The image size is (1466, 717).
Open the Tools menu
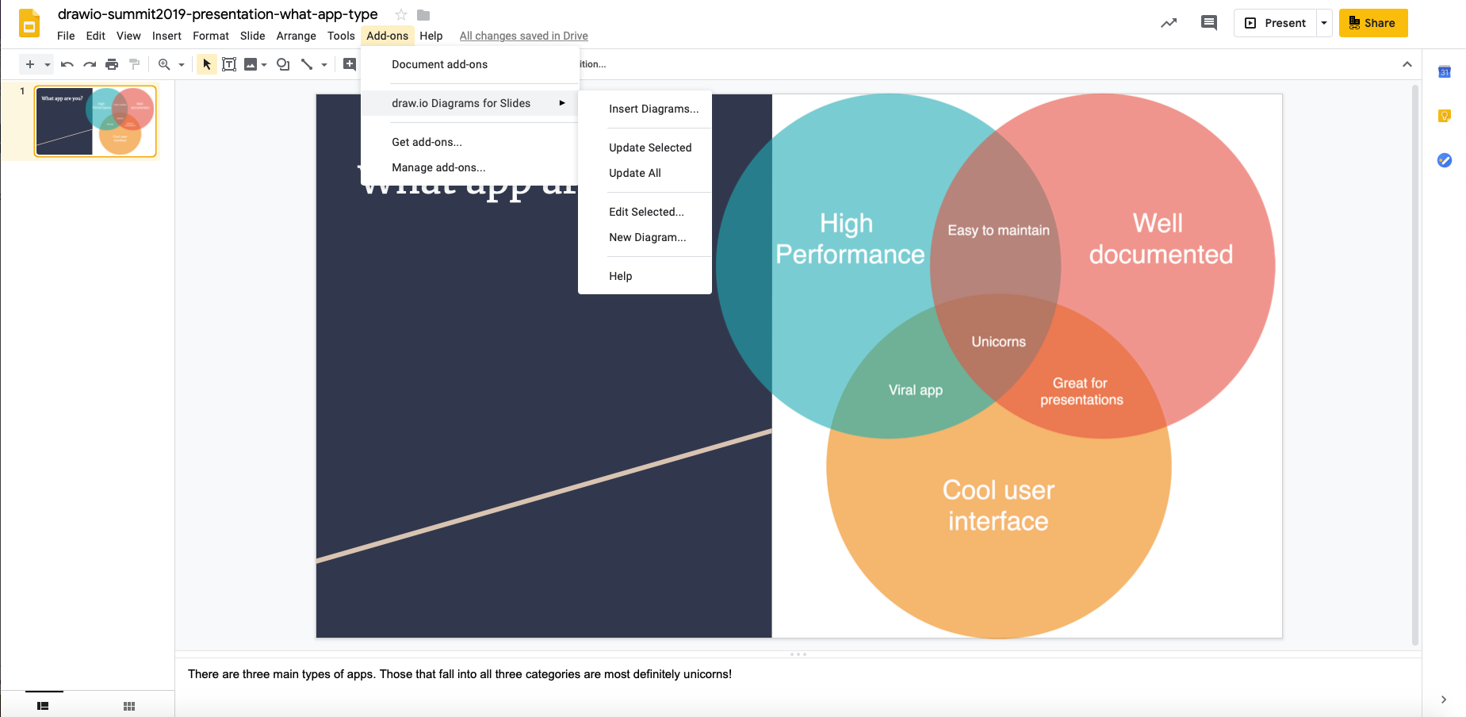click(x=341, y=36)
